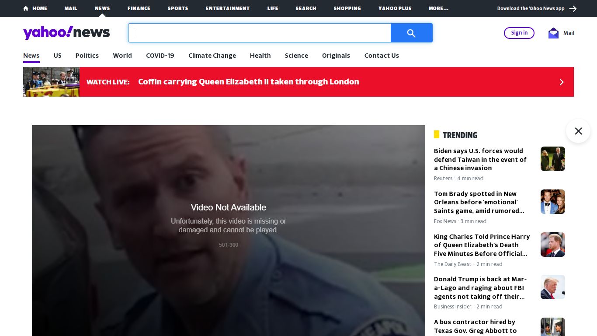Click the Video Not Available player area
597x336 pixels.
coord(229,231)
